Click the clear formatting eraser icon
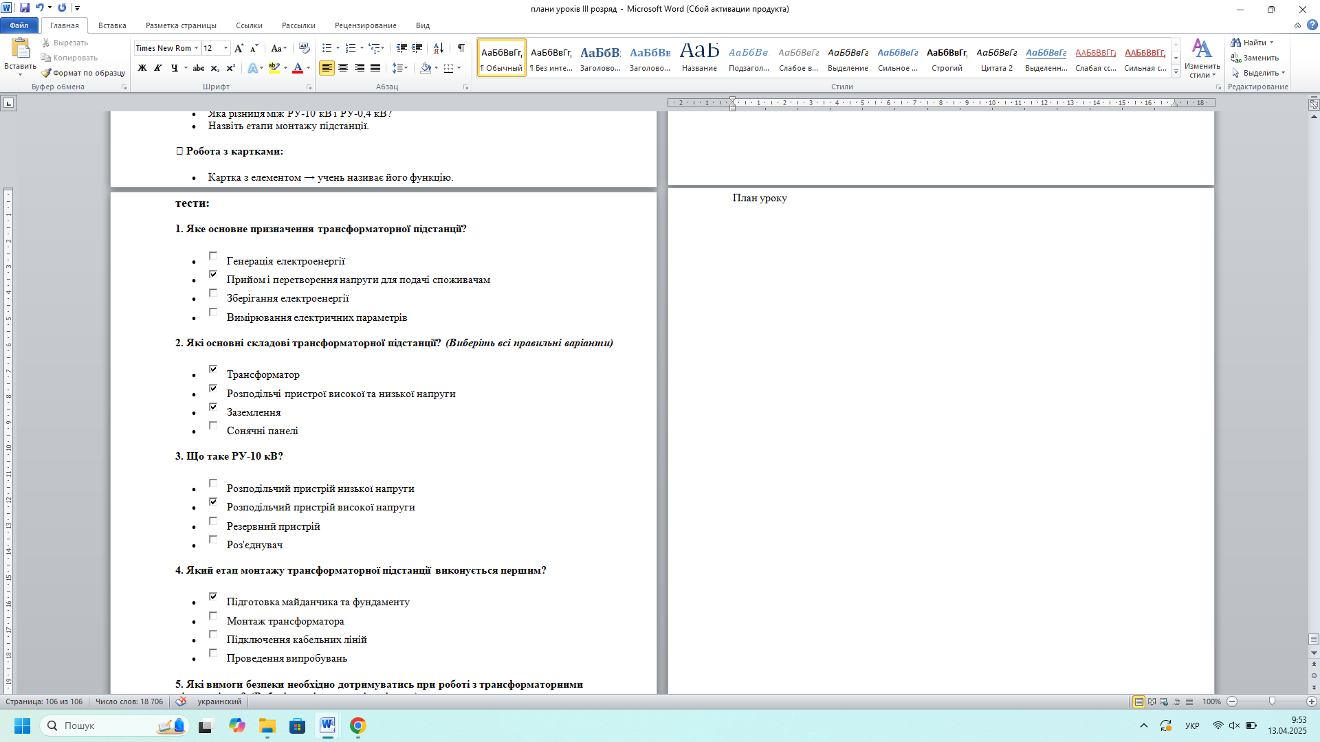Viewport: 1320px width, 742px height. pyautogui.click(x=305, y=48)
